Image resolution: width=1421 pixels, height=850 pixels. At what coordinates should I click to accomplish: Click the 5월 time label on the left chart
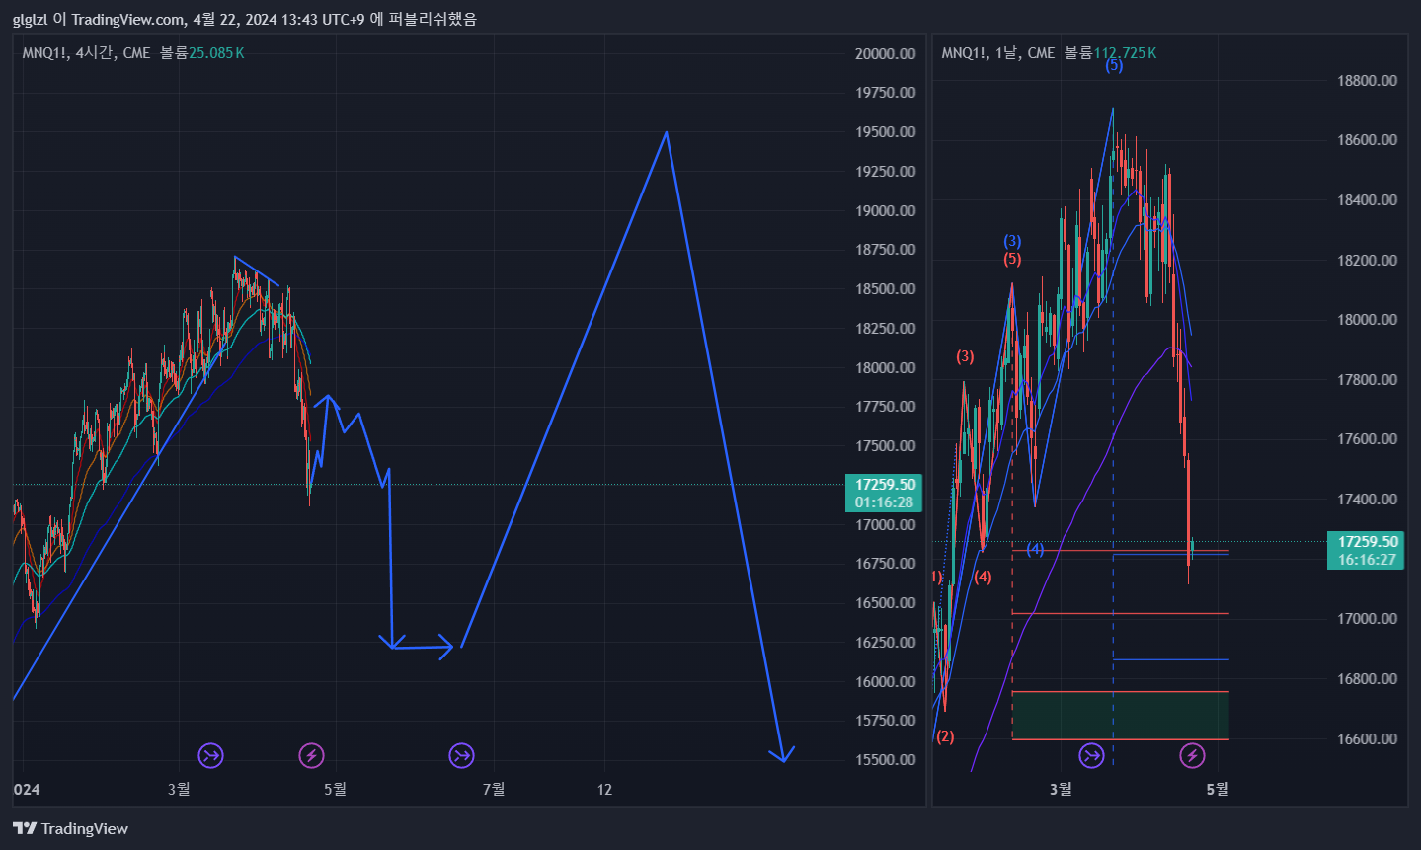(x=336, y=789)
